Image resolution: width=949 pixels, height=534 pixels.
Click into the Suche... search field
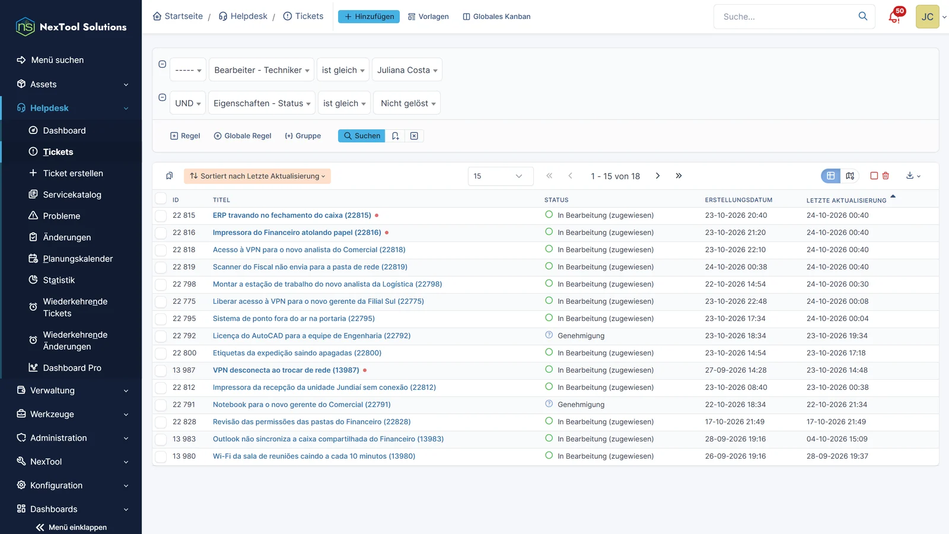click(x=787, y=17)
